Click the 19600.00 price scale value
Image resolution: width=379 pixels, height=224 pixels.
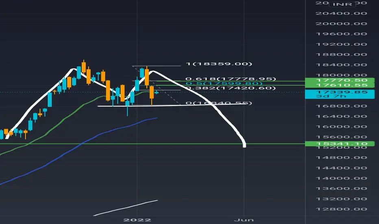341,34
